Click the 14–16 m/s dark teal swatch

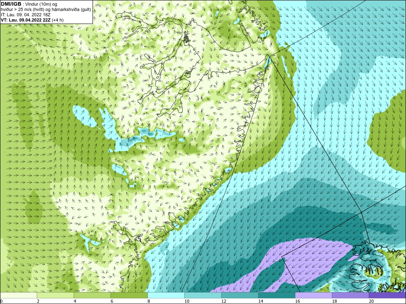tap(276, 295)
